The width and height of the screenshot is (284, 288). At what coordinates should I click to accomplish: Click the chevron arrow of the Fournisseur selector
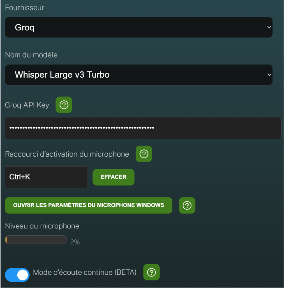coord(269,28)
